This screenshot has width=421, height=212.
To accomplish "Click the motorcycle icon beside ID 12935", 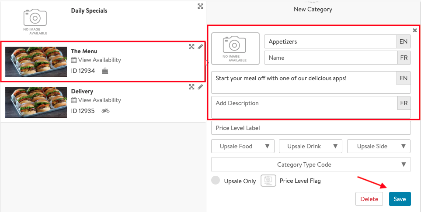I will pos(105,111).
